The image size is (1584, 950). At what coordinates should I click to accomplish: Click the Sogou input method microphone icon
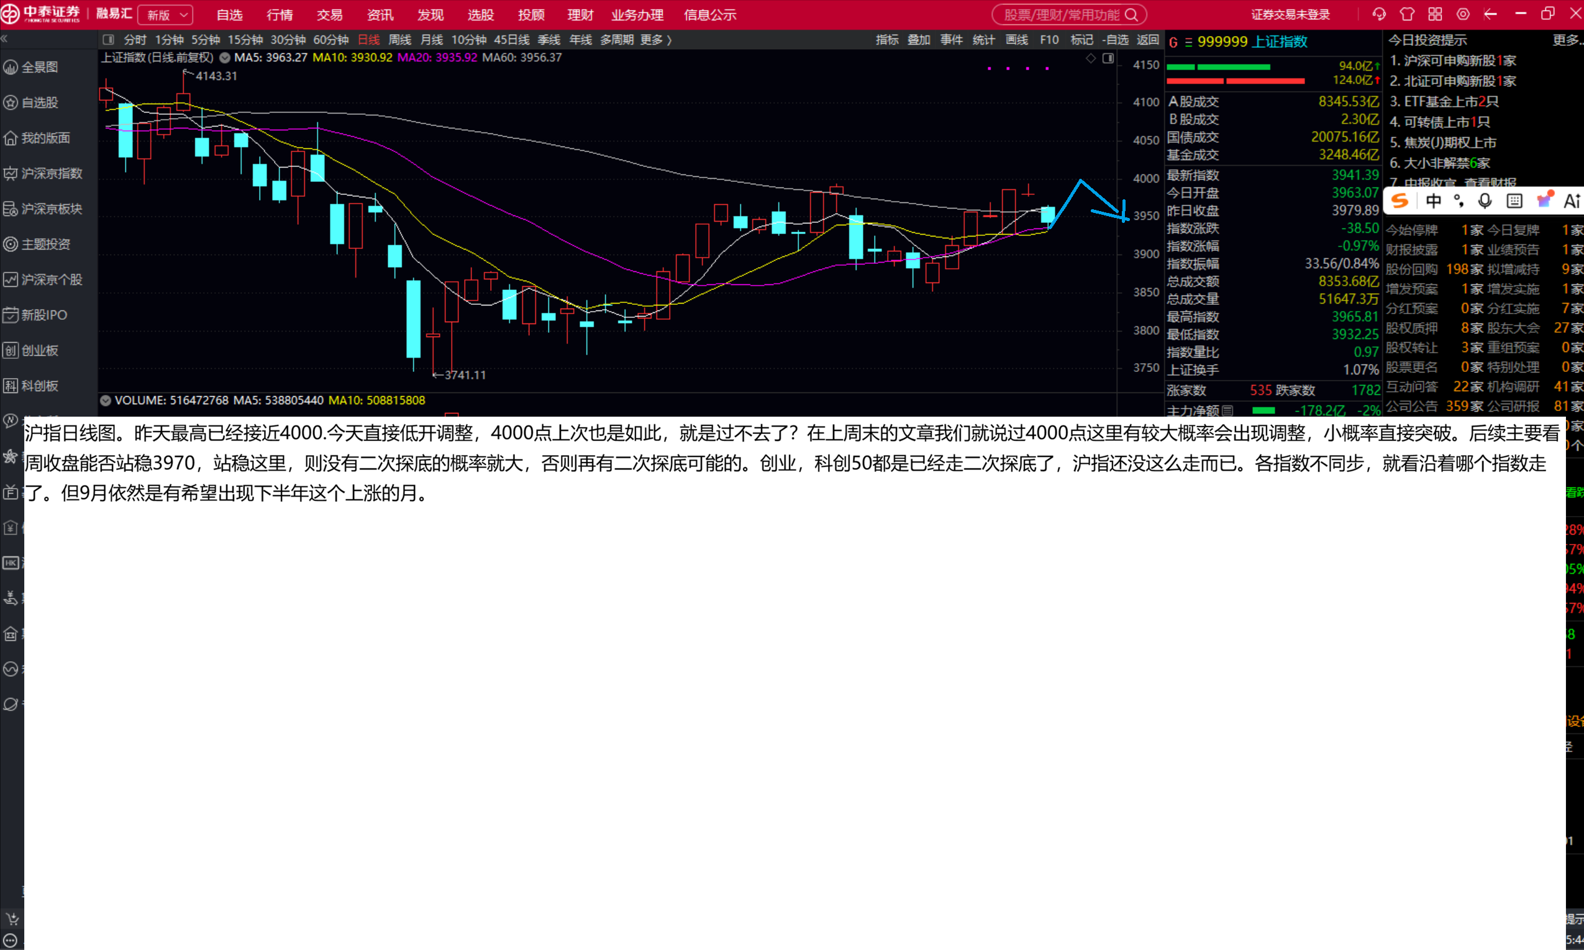1485,201
